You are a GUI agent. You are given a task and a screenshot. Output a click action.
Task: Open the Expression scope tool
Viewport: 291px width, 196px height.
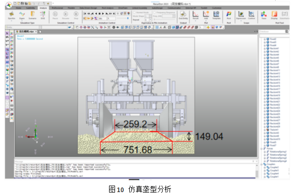(241, 15)
